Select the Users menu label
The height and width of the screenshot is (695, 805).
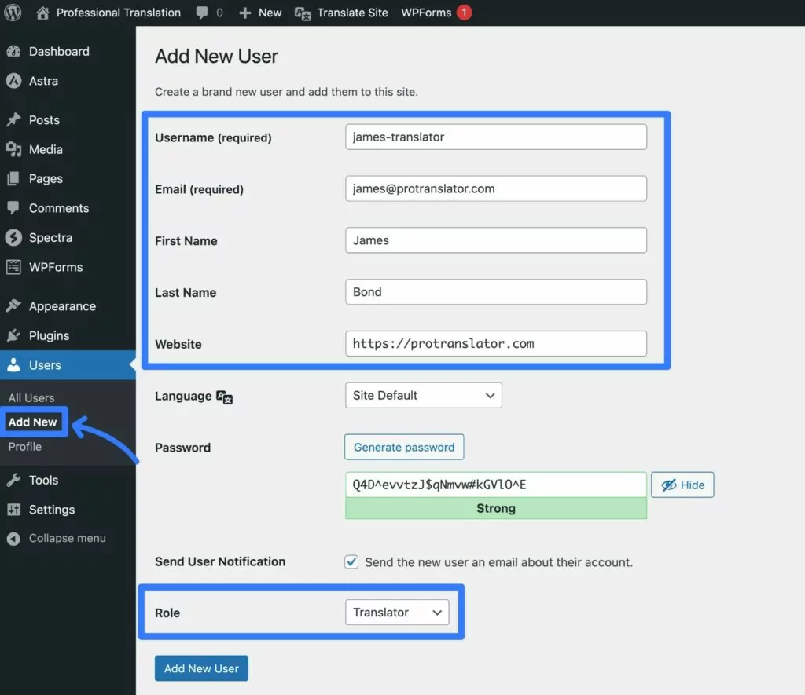pos(45,365)
